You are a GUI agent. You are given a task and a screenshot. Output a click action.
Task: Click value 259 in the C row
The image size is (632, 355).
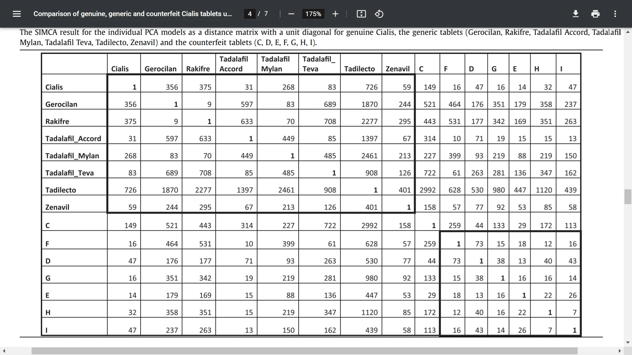[x=455, y=225]
